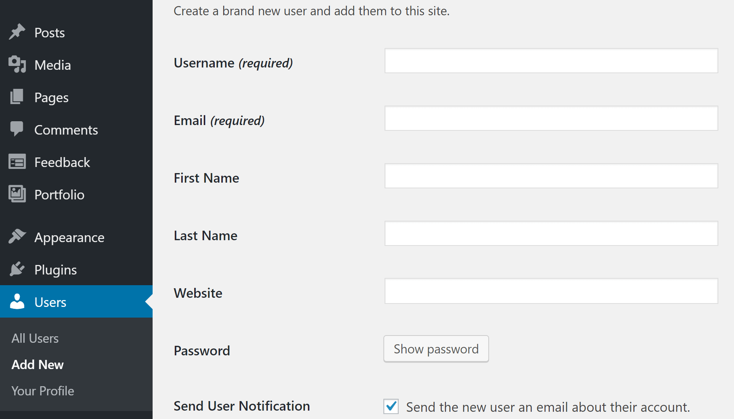
Task: Select the Users menu label
Action: point(50,302)
